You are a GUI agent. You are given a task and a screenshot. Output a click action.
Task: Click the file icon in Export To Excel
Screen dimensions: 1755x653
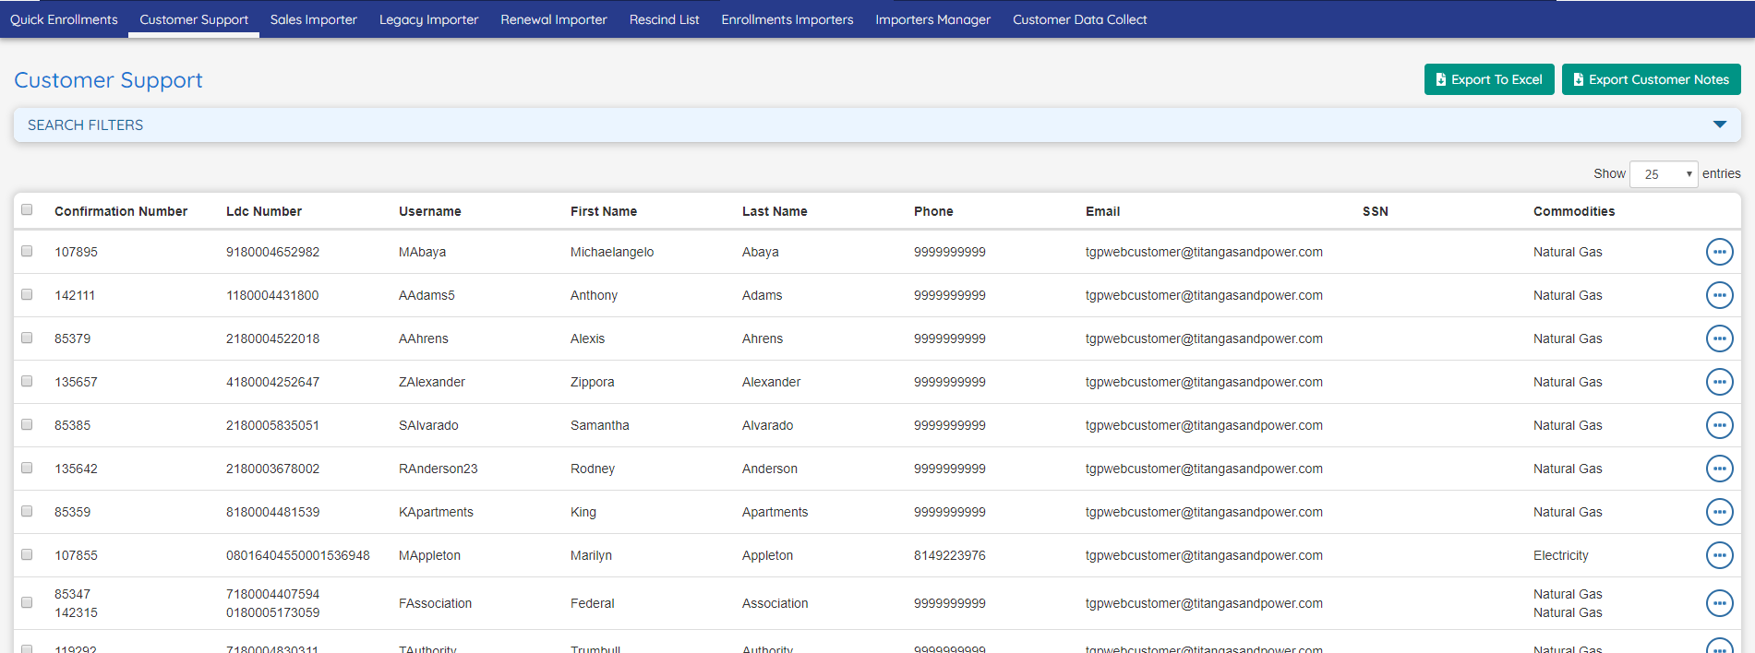coord(1440,79)
